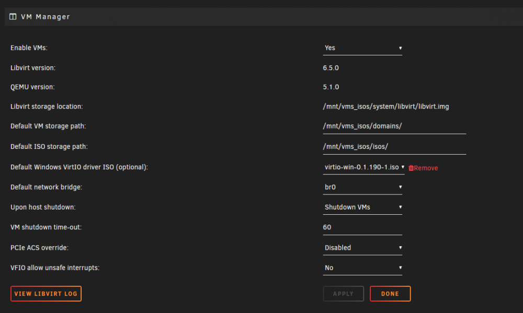523x313 pixels.
Task: Click the Default ISO storage path label
Action: tap(49, 147)
